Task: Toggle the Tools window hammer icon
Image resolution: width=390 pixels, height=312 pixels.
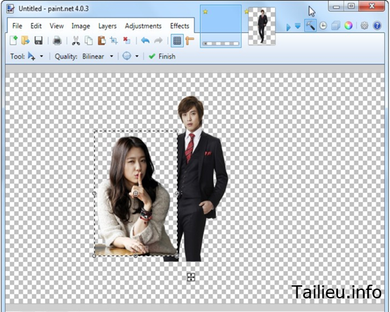Action: 311,25
